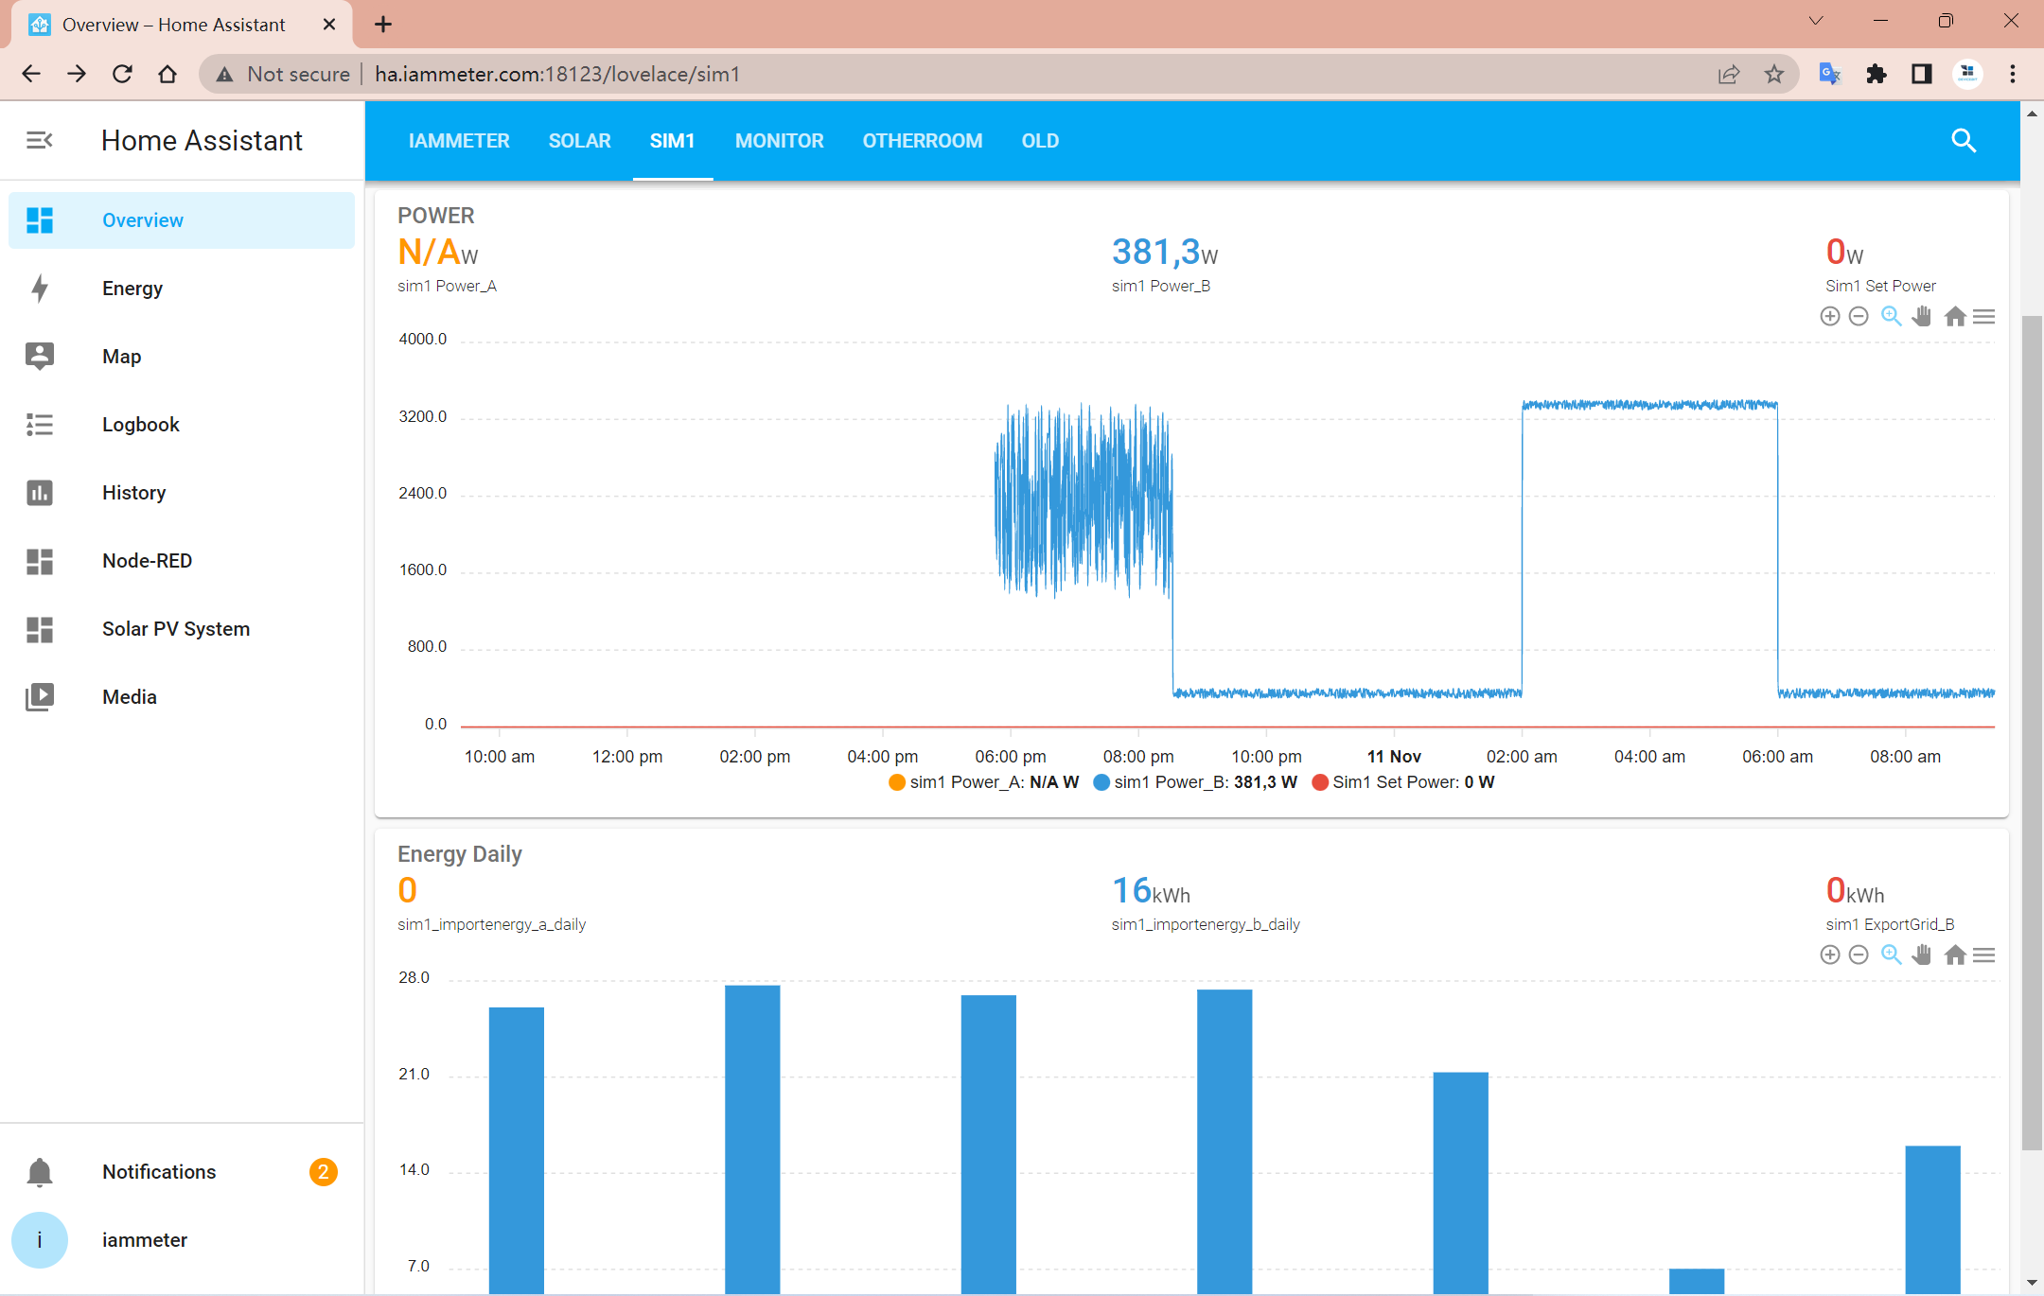Open POWER chart hamburger export menu
2044x1296 pixels.
point(1984,317)
